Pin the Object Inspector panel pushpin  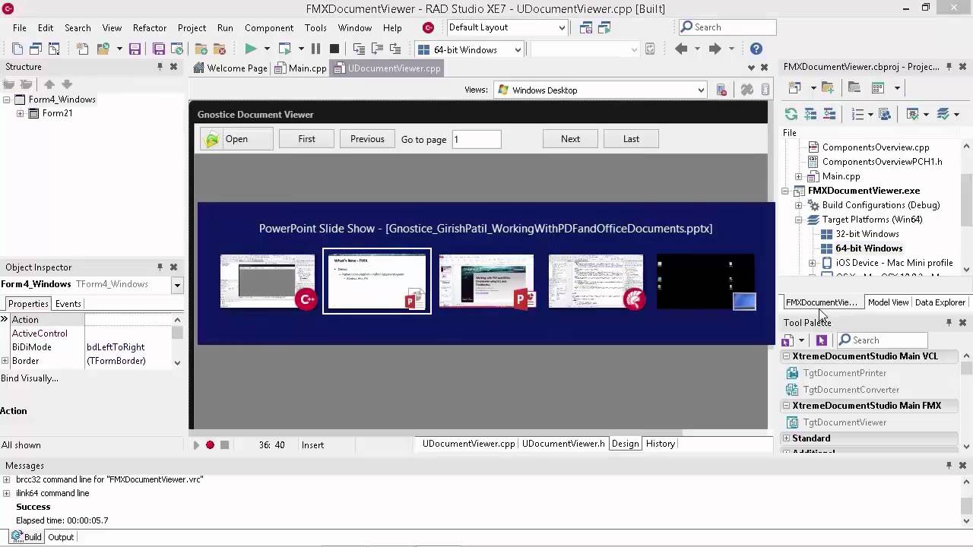(160, 267)
